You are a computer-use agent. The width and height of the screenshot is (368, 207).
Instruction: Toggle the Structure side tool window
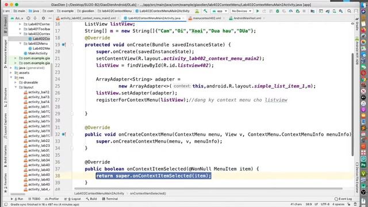[5, 97]
